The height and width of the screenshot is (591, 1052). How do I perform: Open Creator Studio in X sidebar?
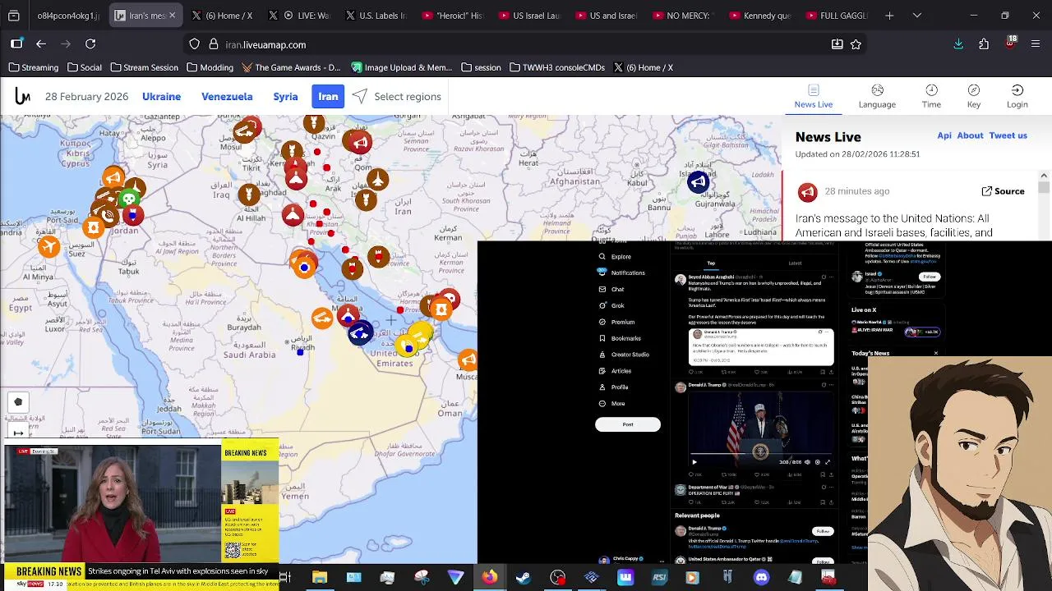623,355
